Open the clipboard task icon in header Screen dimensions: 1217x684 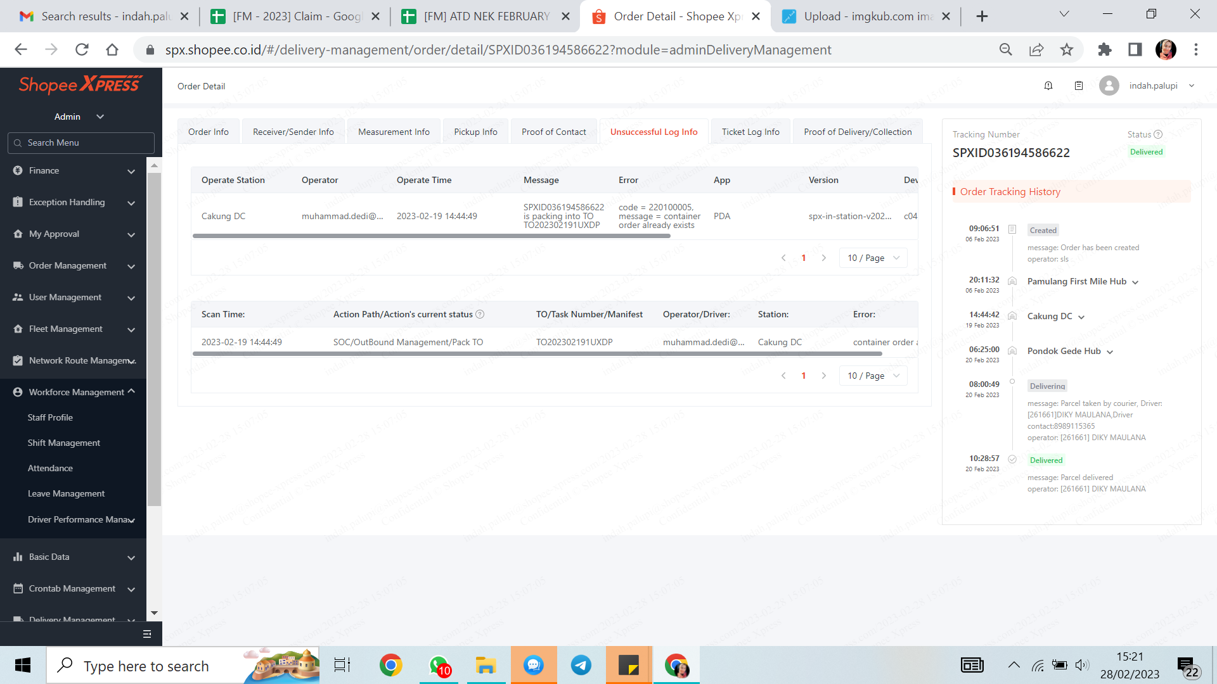point(1079,85)
